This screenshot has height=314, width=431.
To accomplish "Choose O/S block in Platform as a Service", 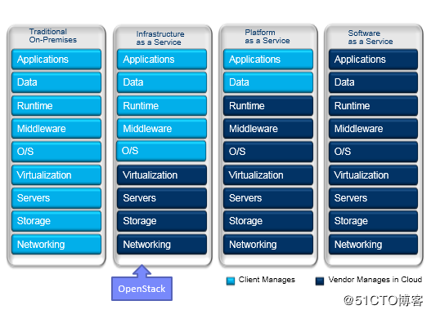I will click(x=268, y=152).
